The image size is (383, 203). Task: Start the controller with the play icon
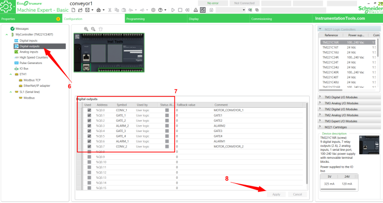(x=173, y=10)
